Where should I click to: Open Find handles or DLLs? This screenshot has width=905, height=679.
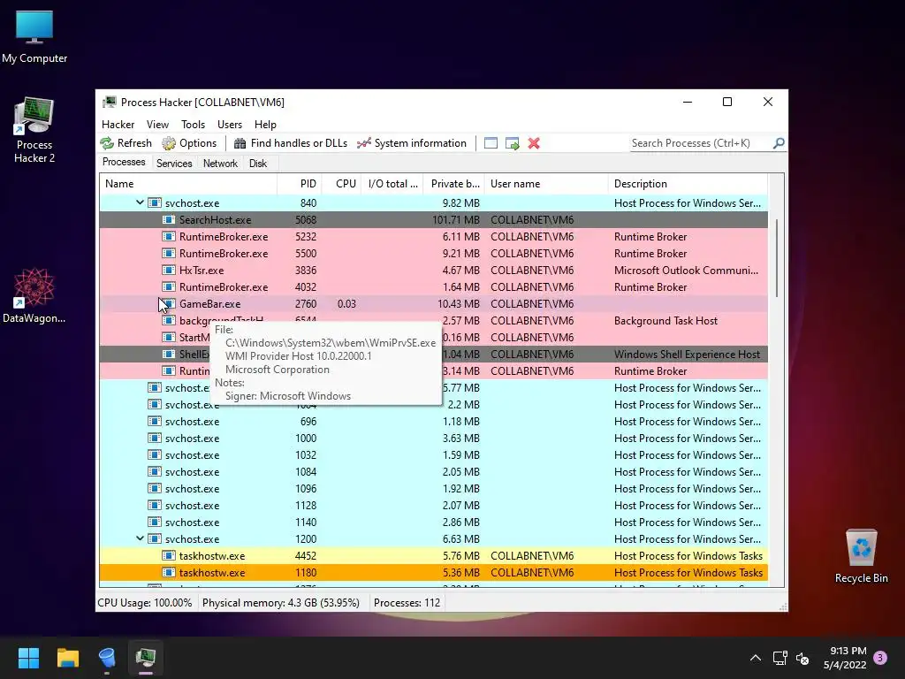tap(290, 143)
